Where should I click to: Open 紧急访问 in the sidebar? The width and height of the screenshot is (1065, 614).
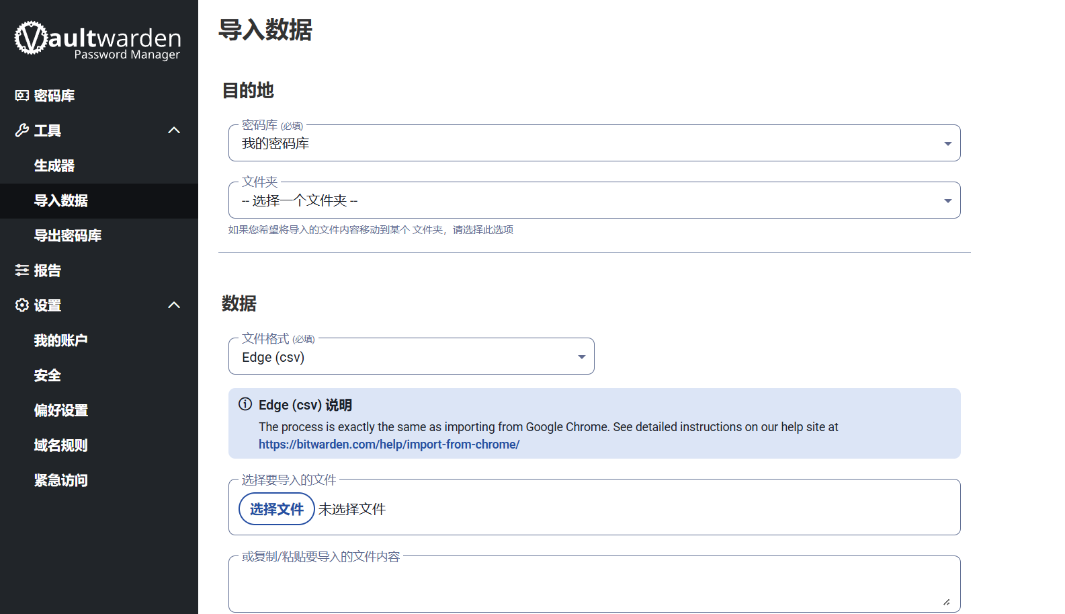tap(61, 480)
